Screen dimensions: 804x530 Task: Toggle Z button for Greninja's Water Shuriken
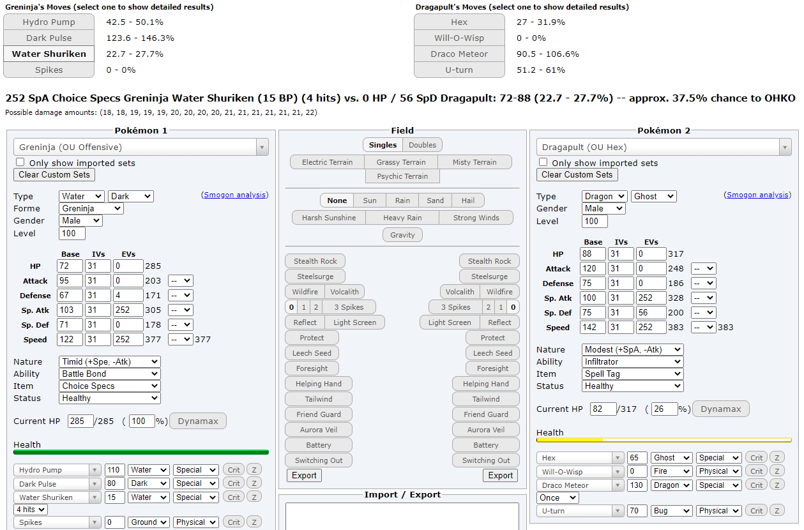pyautogui.click(x=254, y=497)
